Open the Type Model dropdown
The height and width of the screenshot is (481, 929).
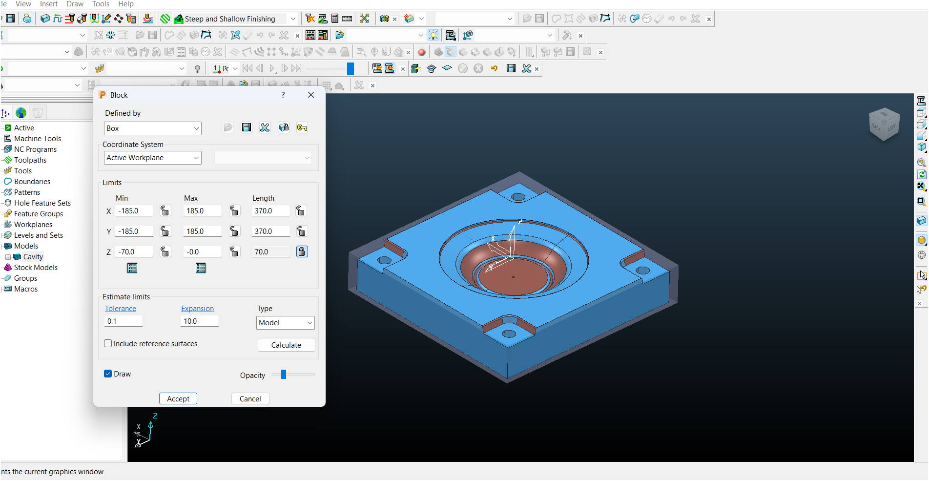285,323
